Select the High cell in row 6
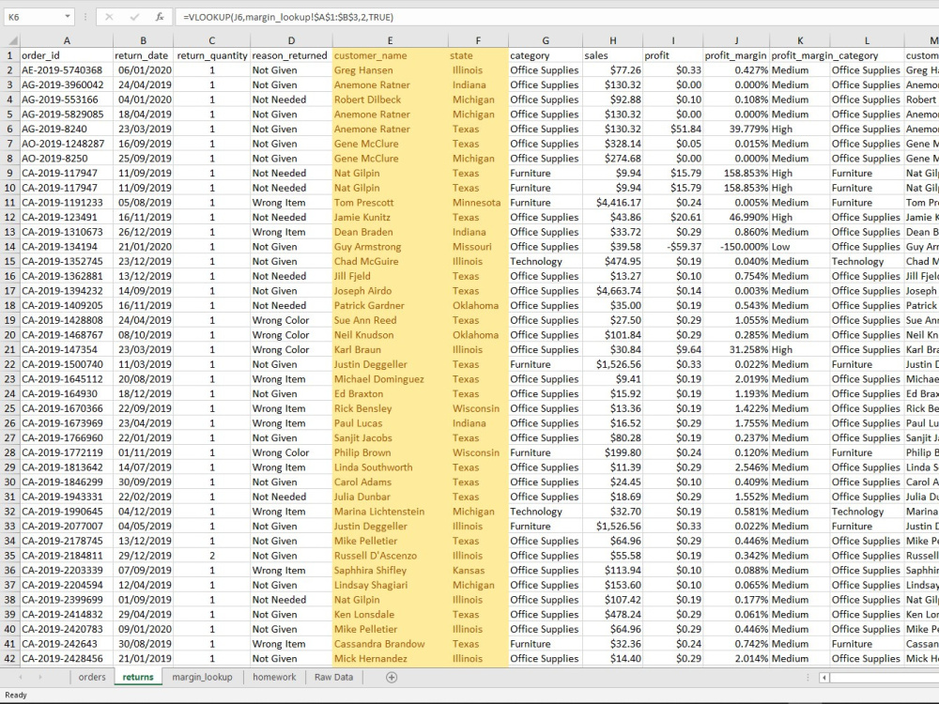This screenshot has width=939, height=704. (800, 129)
